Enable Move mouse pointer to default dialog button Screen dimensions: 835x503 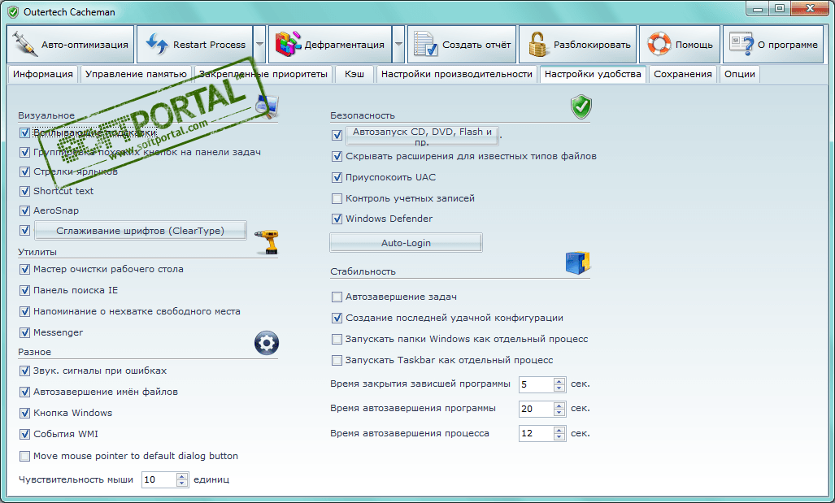[24, 456]
